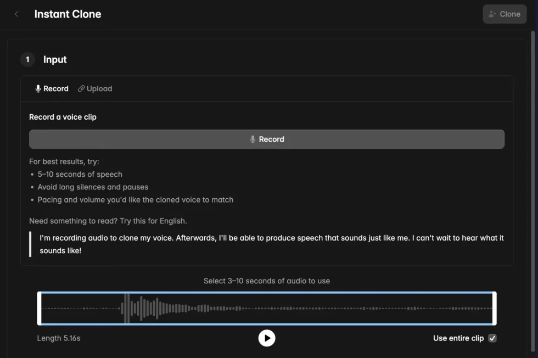Switch to the Upload tab
The height and width of the screenshot is (358, 538).
pyautogui.click(x=94, y=88)
